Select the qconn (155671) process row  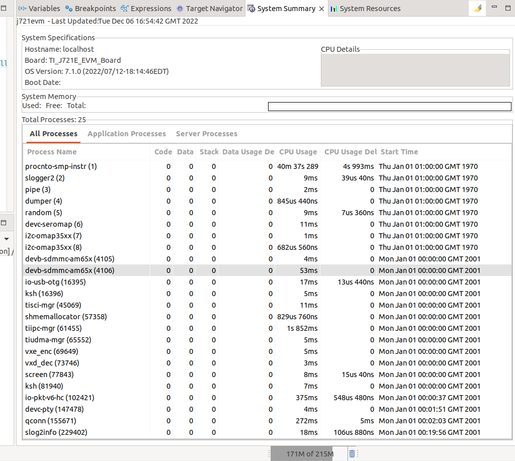pos(50,421)
